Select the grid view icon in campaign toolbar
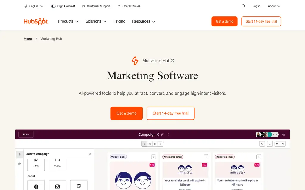This screenshot has width=305, height=190. (x=144, y=144)
